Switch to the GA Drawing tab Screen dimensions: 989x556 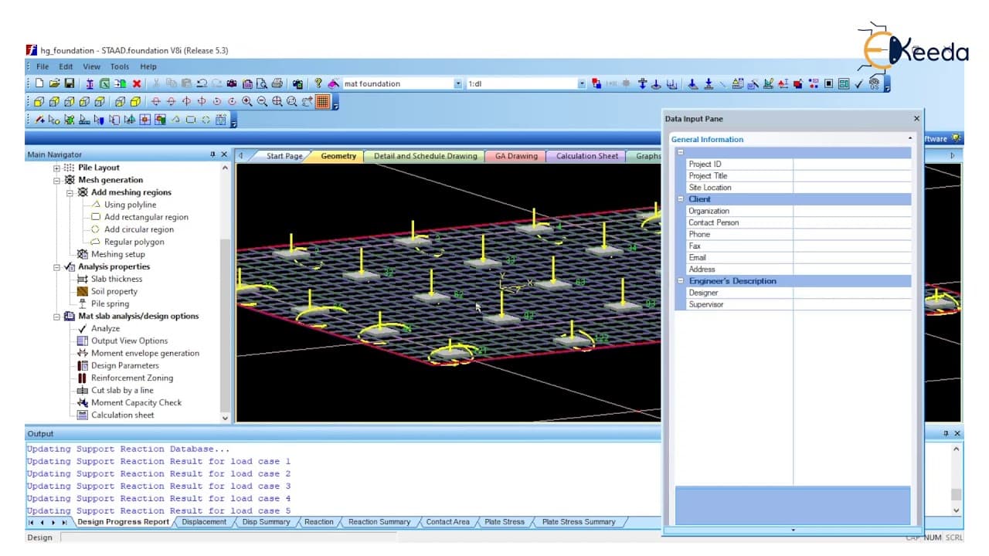coord(516,156)
